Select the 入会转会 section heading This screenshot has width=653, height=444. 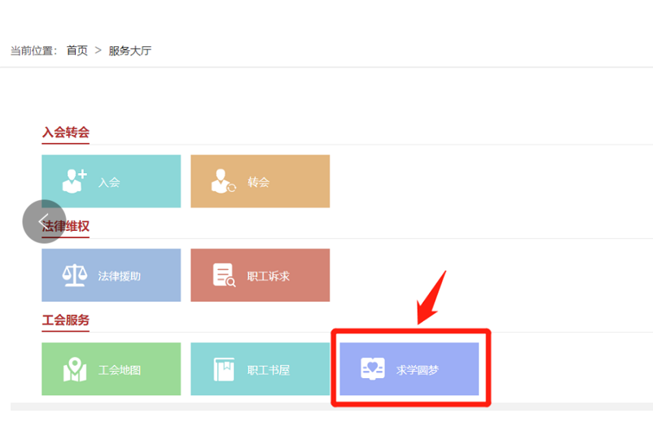[x=65, y=133]
